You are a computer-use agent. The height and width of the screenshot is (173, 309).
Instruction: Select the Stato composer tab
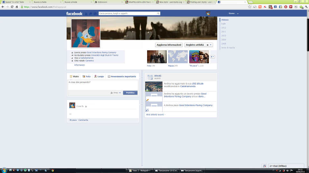click(74, 77)
